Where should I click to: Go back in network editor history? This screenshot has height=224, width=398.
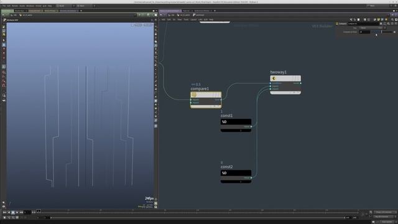point(161,15)
